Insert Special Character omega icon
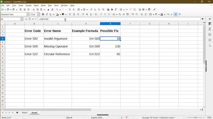Screen dimensions: 213x119 point(121,10)
